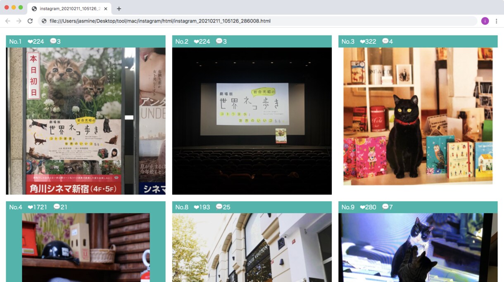Click the heart icon on post No.1
The height and width of the screenshot is (282, 504).
click(30, 42)
